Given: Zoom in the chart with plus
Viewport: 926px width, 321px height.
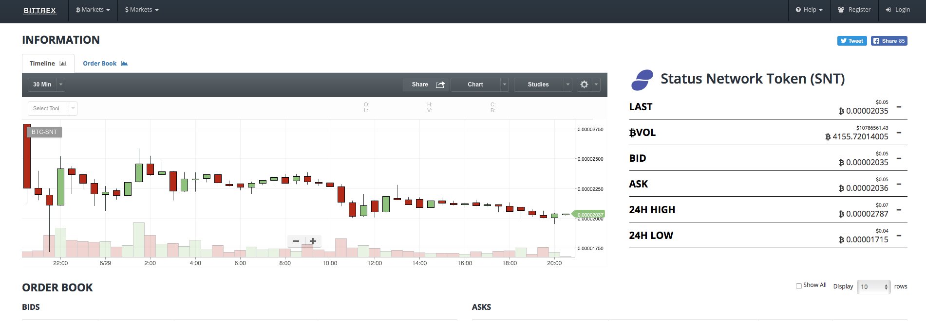Looking at the screenshot, I should click(x=313, y=241).
